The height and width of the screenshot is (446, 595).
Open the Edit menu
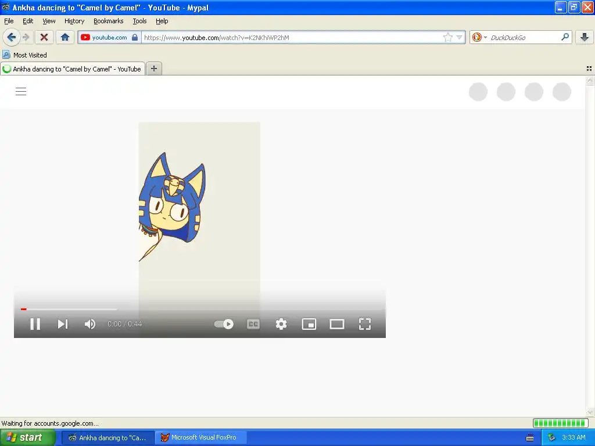pos(28,21)
